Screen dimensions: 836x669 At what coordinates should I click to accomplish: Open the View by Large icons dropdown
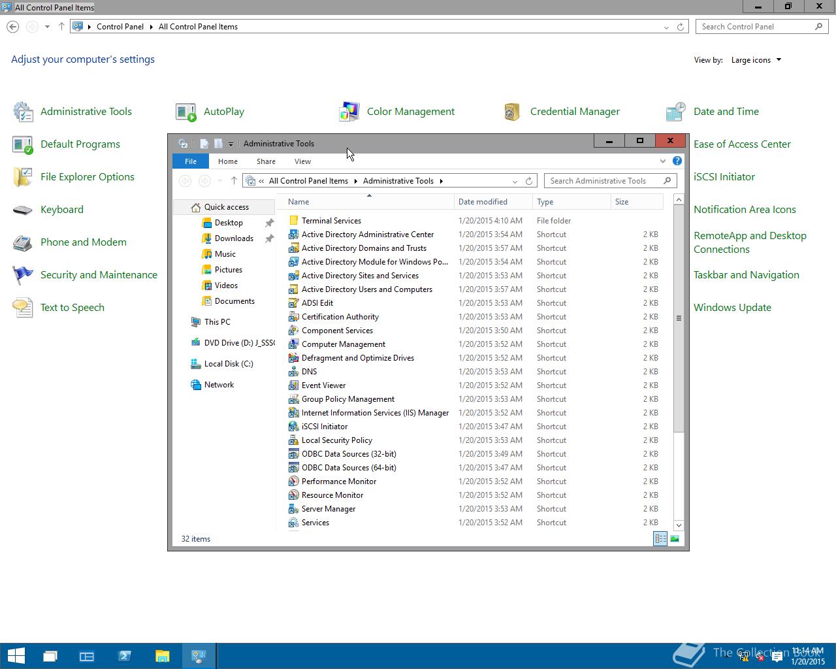[x=756, y=60]
